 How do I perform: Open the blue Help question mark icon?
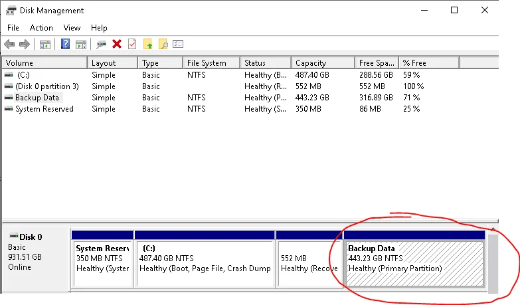click(x=65, y=44)
